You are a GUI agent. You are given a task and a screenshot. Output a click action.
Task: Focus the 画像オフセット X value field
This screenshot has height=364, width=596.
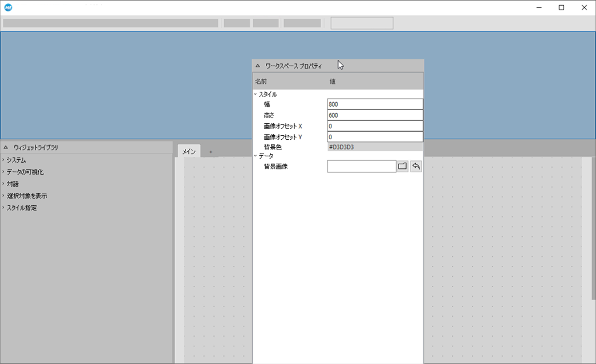coord(375,126)
